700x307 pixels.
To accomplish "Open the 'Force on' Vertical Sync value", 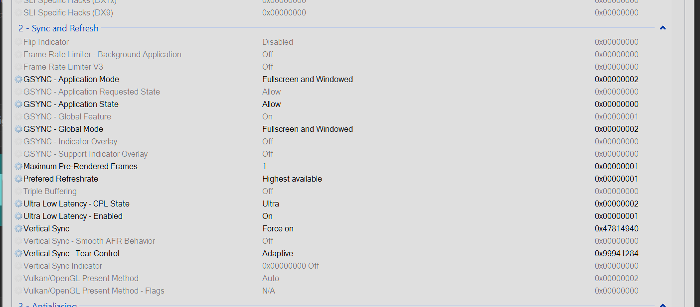I will click(278, 229).
